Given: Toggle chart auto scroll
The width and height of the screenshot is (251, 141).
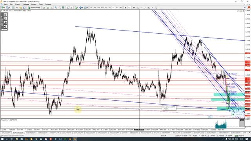Looking at the screenshot, I should click(x=68, y=7).
